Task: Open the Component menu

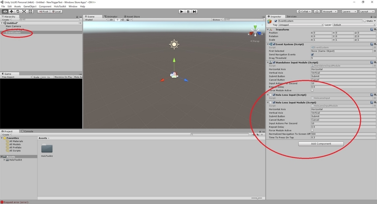Action: 45,7
